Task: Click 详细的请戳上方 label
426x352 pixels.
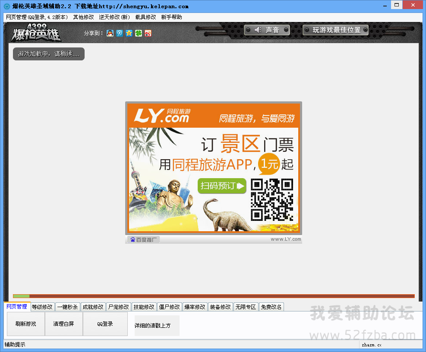Action: [157, 325]
